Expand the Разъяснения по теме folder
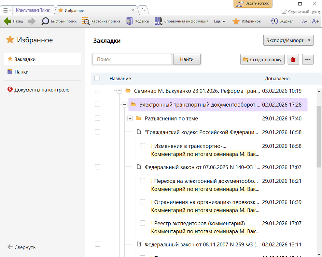The height and width of the screenshot is (257, 322). (x=130, y=119)
